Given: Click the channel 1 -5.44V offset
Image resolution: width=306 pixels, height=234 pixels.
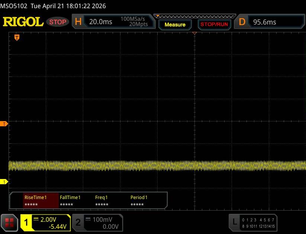Looking at the screenshot, I should tap(58, 227).
